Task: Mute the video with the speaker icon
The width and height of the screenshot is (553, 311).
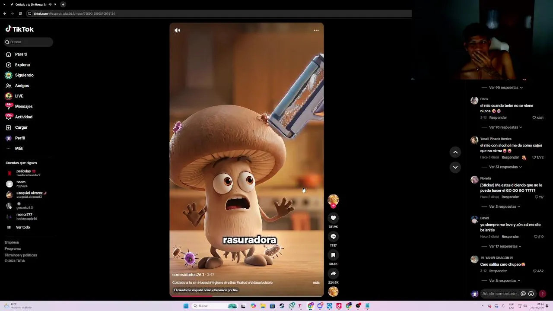Action: click(177, 30)
